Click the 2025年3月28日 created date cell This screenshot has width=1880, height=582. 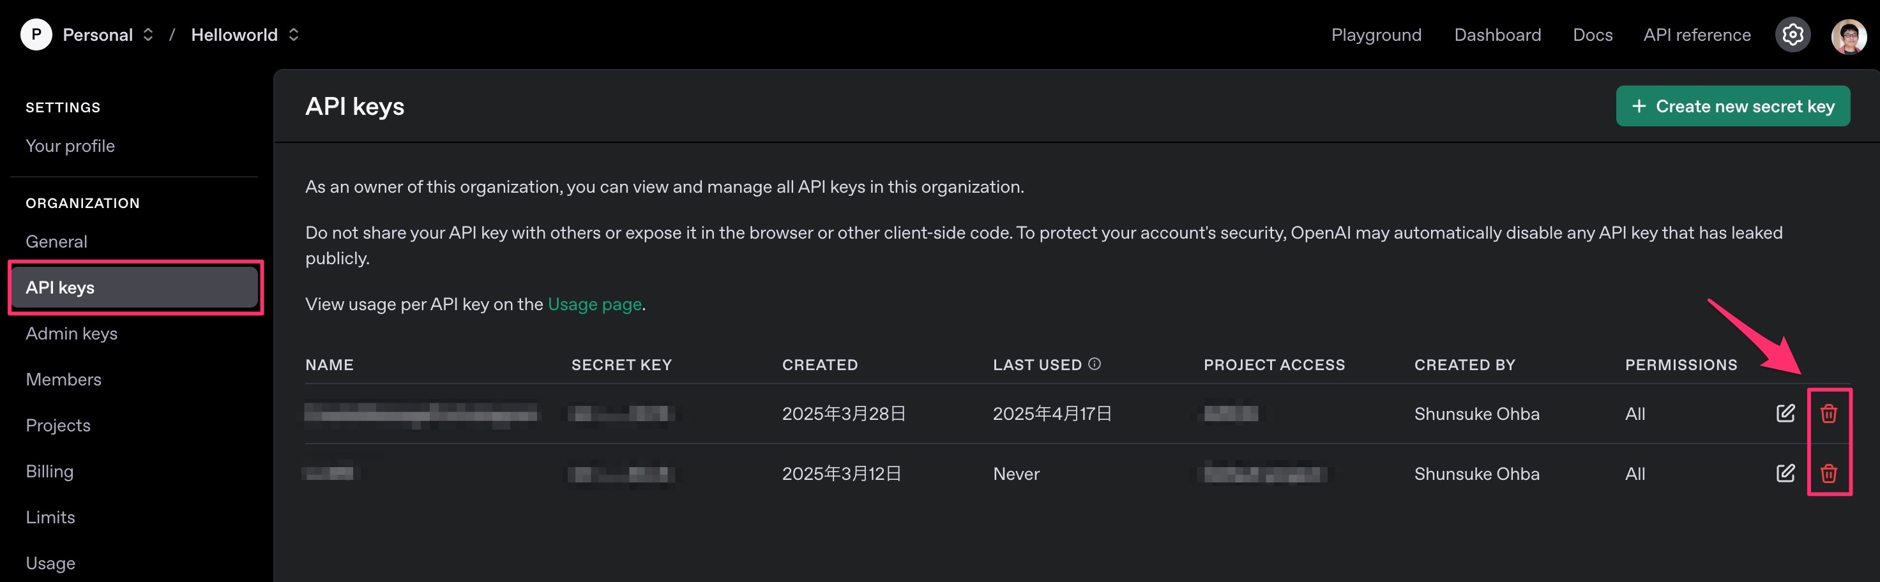point(843,414)
